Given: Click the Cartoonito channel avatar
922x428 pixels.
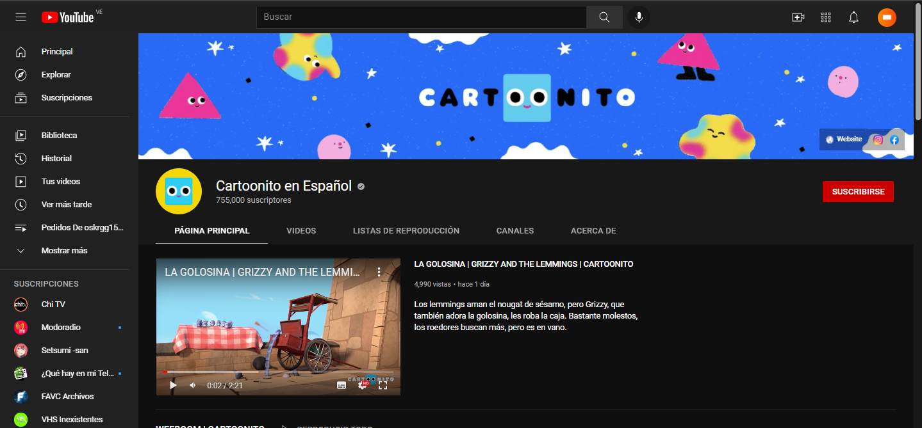Looking at the screenshot, I should tap(179, 191).
